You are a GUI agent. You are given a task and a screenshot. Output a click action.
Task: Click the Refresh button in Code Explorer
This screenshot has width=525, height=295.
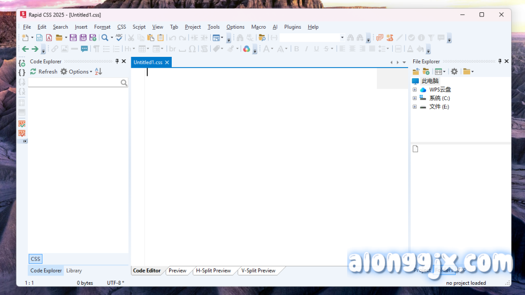tap(44, 72)
